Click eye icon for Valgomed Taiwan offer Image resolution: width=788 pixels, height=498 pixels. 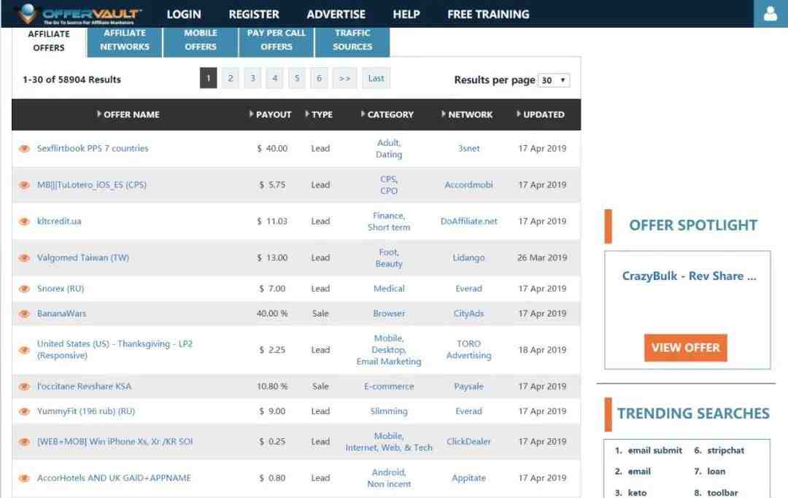click(x=24, y=258)
